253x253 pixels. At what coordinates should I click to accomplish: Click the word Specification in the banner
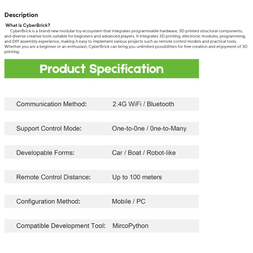pos(126,69)
